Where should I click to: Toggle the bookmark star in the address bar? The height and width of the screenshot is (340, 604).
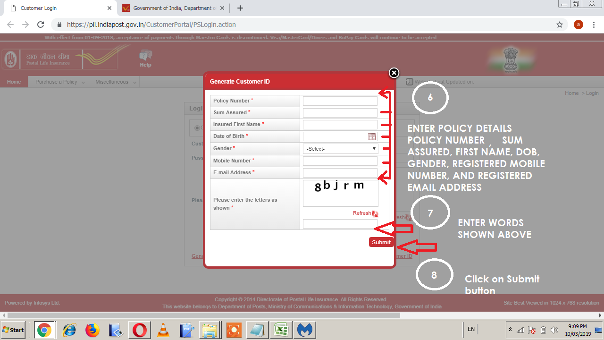click(559, 25)
